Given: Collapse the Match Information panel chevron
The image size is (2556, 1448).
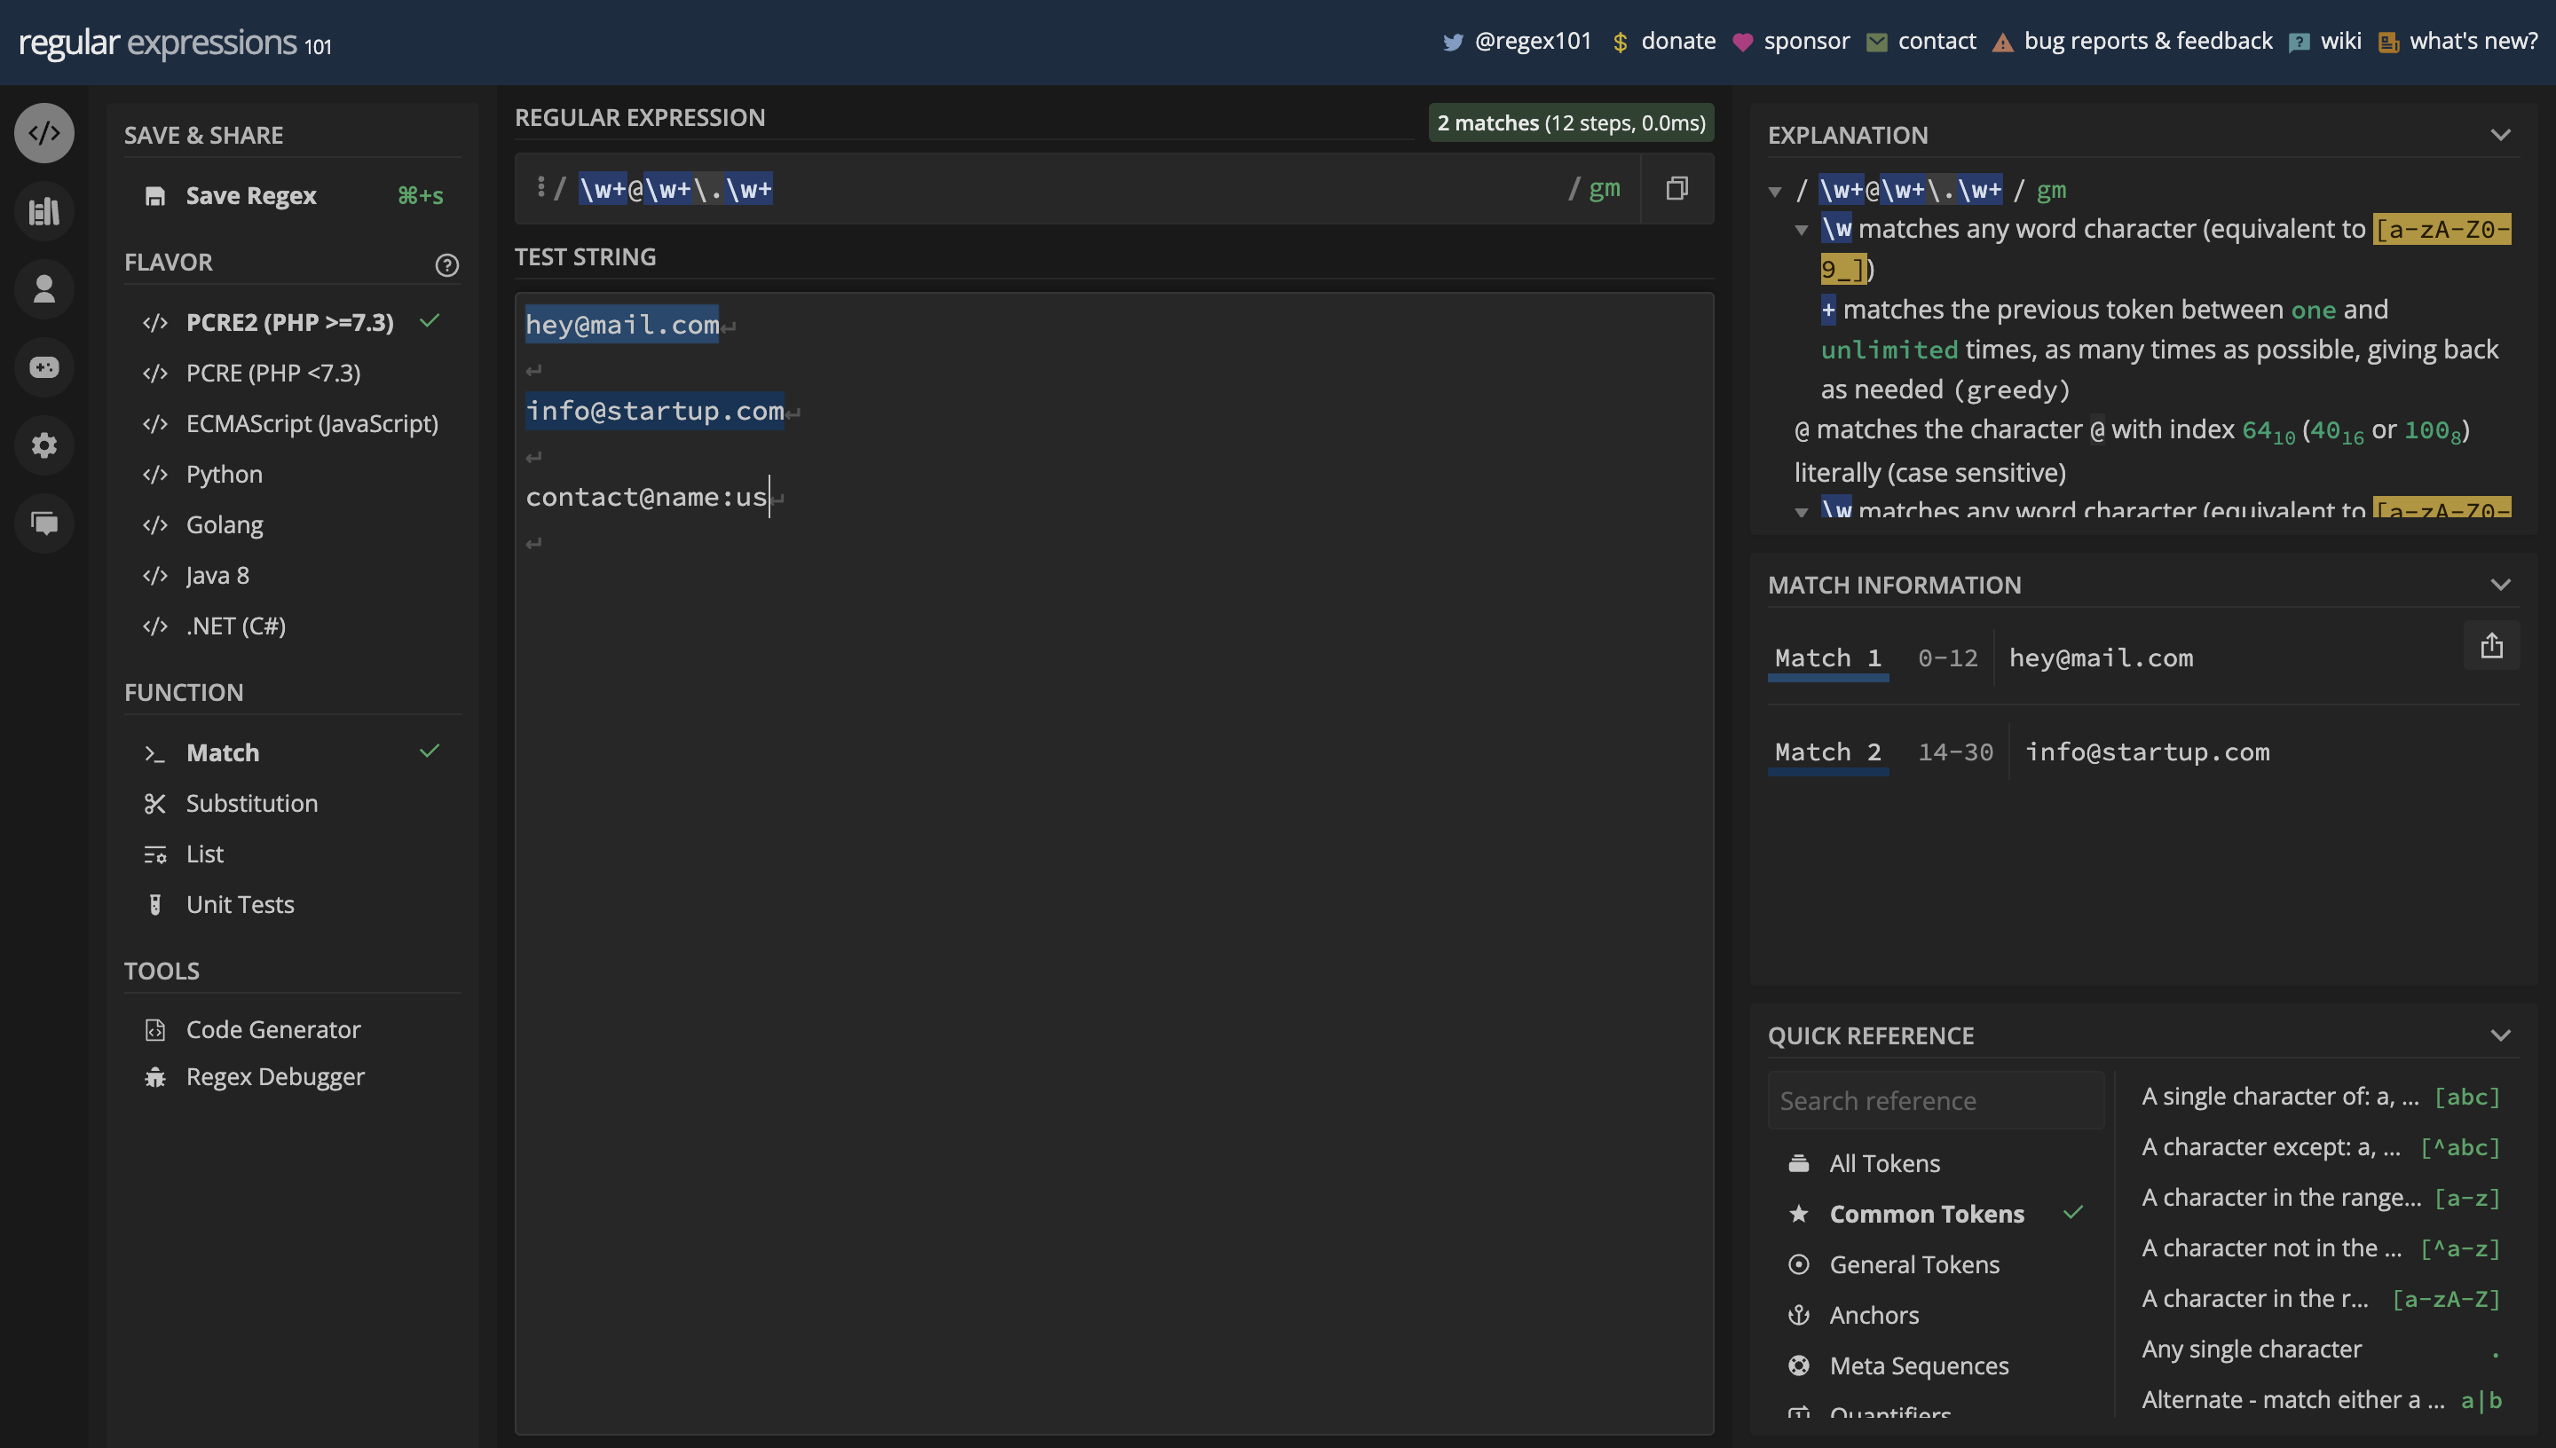Looking at the screenshot, I should (2500, 585).
